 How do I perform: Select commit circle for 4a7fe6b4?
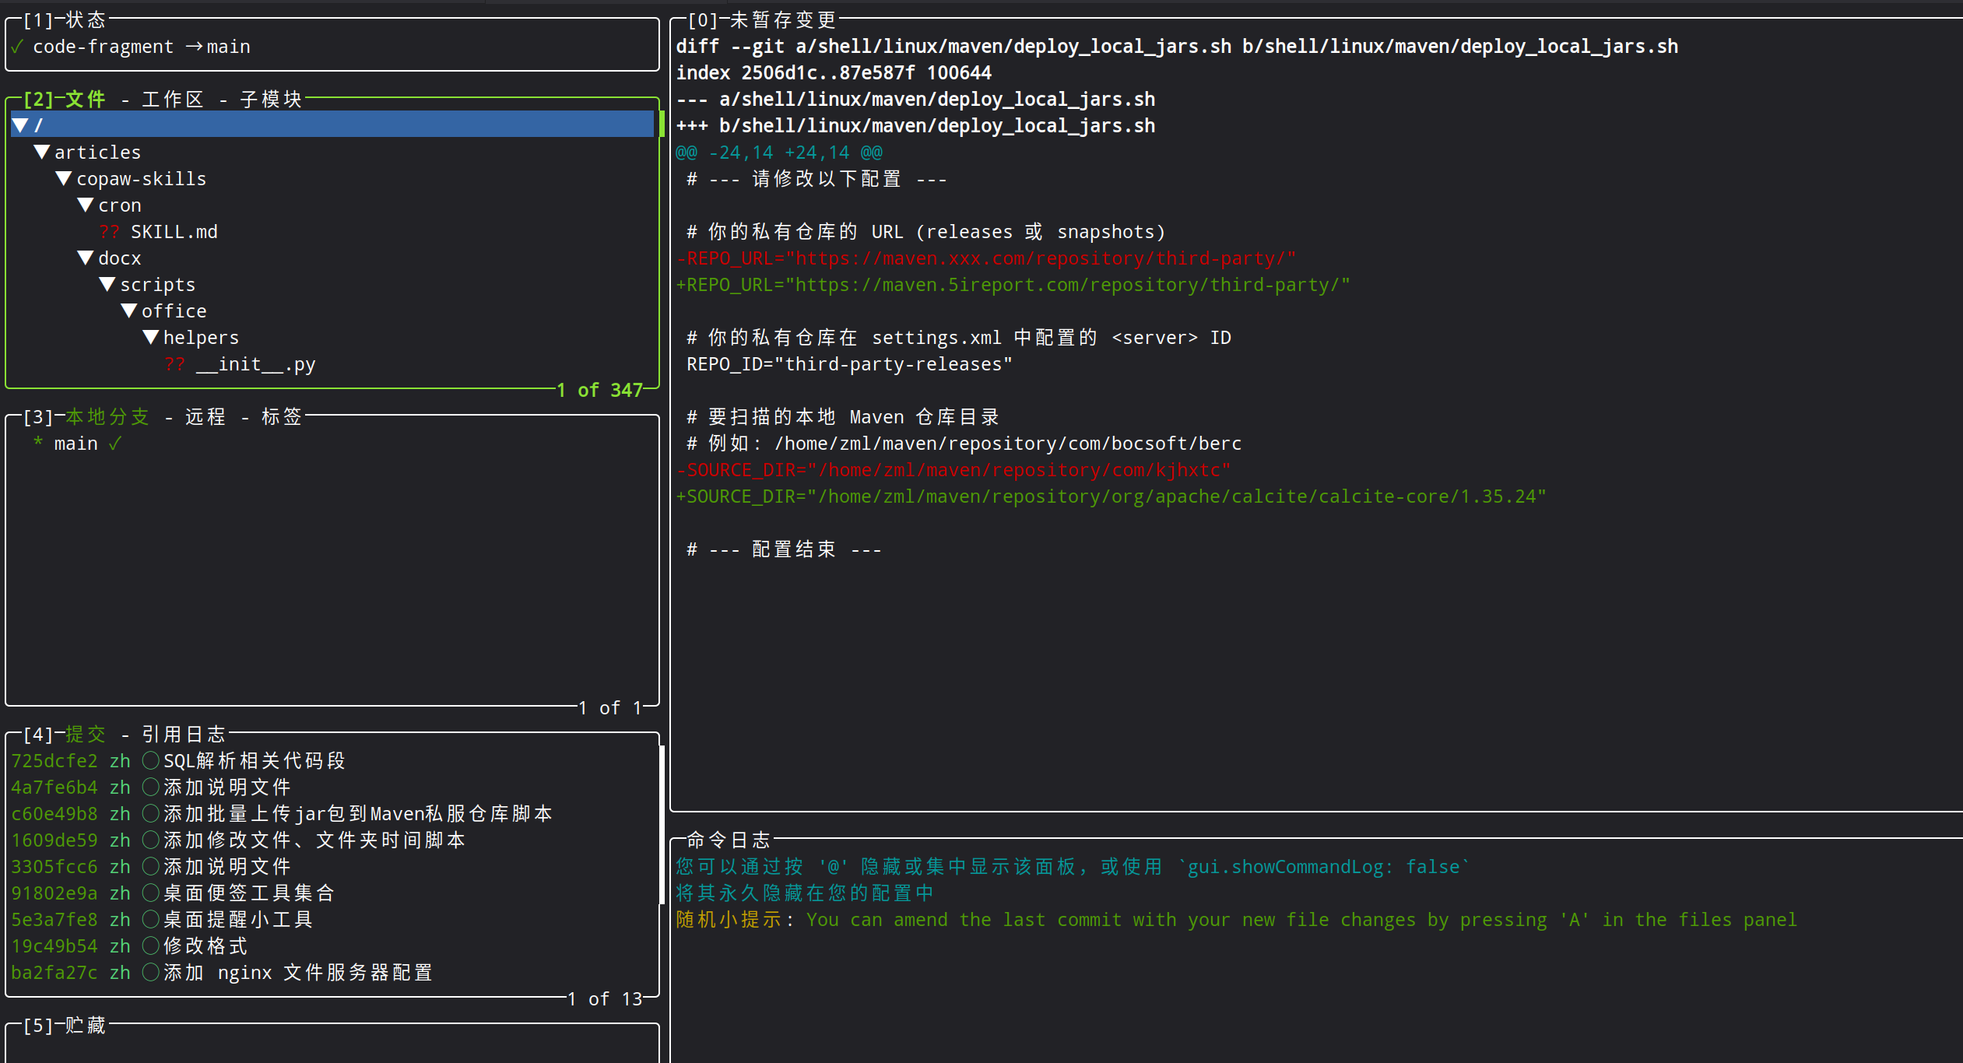pos(151,787)
